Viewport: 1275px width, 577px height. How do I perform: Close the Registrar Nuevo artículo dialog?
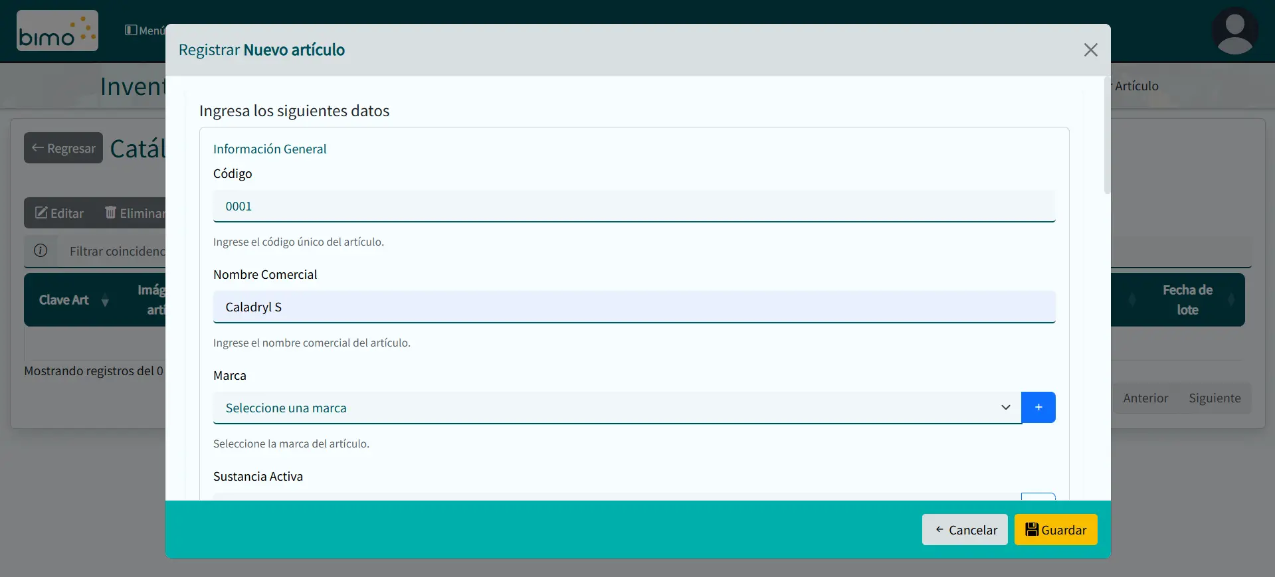click(x=1090, y=50)
